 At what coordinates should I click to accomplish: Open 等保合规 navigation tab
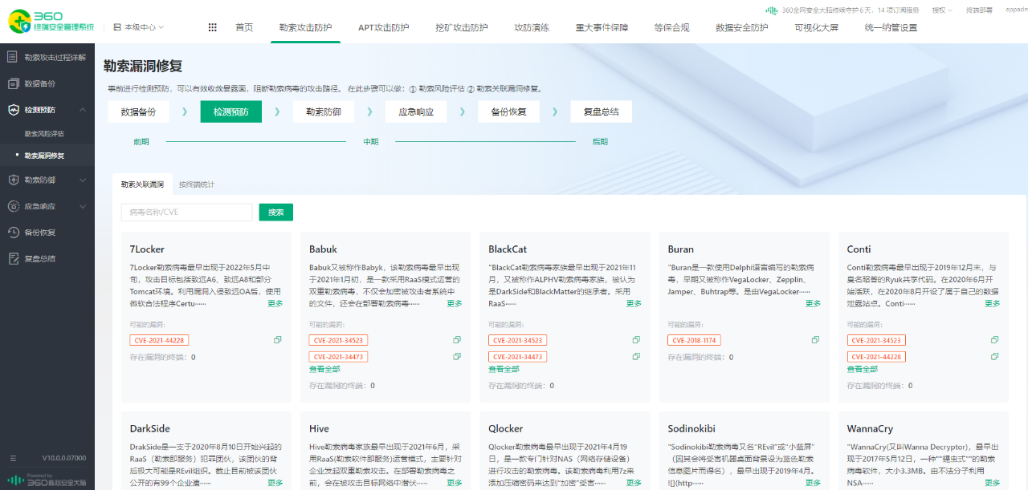tap(671, 27)
